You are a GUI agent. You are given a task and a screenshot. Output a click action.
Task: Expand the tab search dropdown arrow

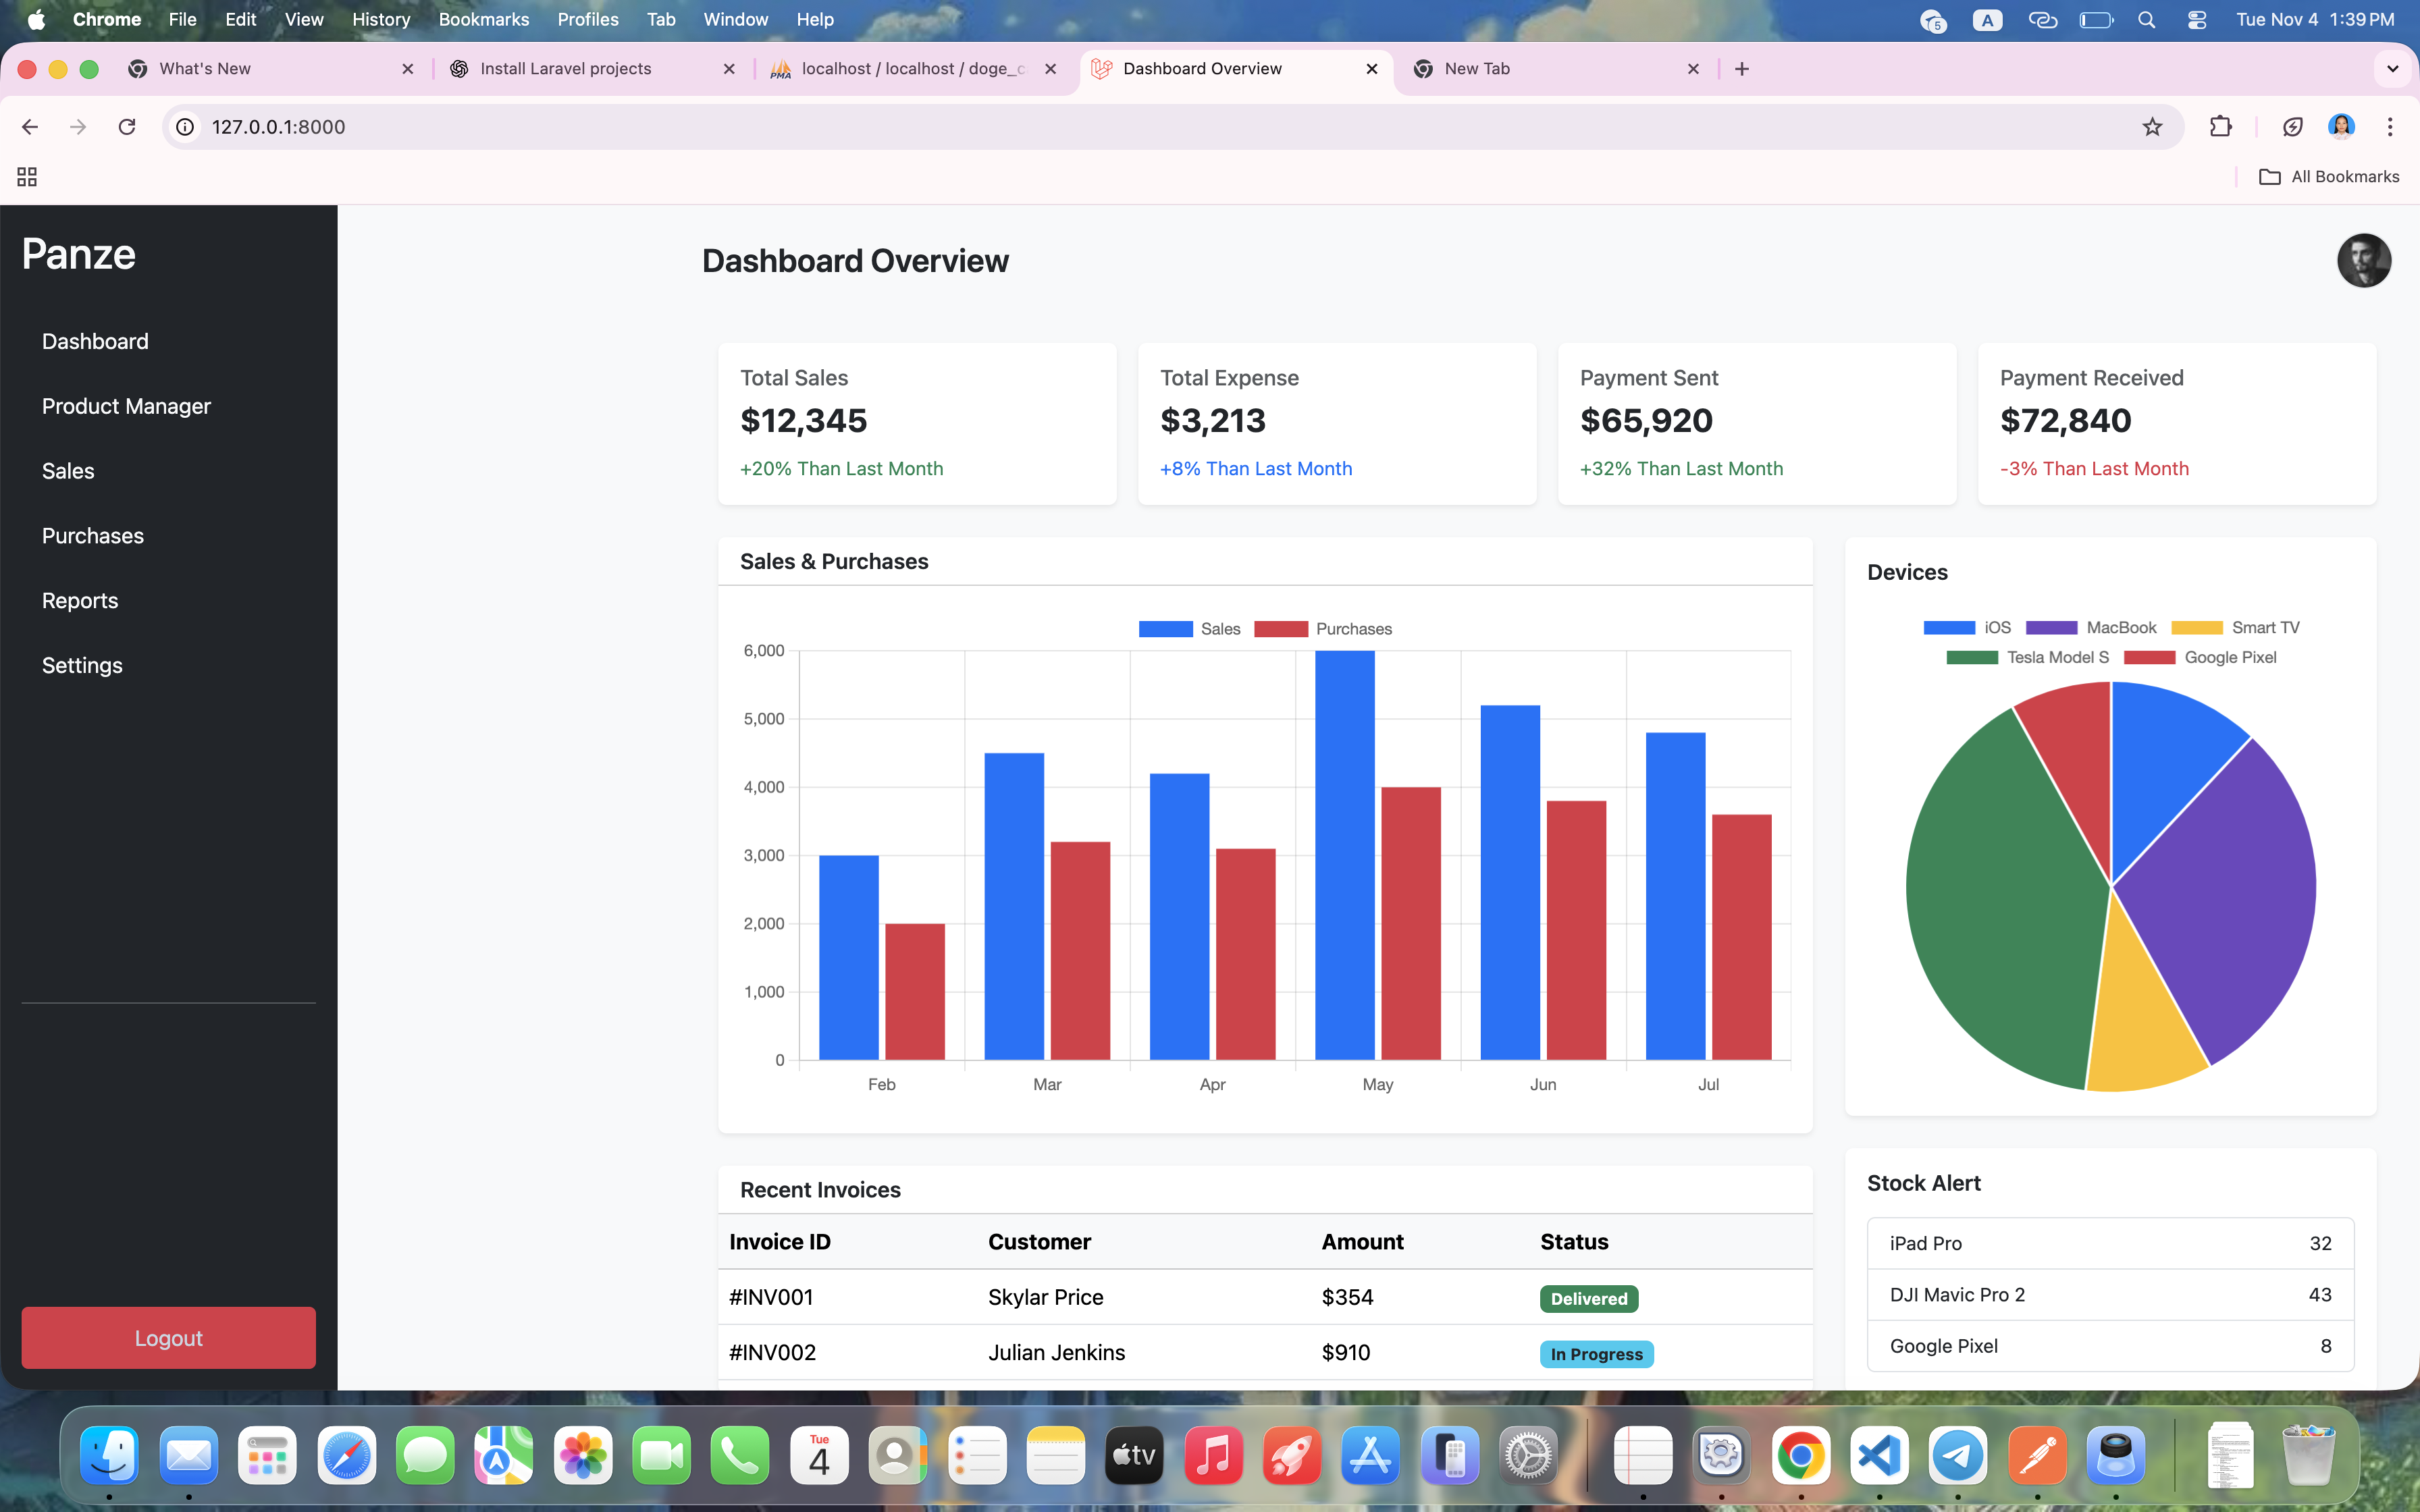(x=2392, y=69)
